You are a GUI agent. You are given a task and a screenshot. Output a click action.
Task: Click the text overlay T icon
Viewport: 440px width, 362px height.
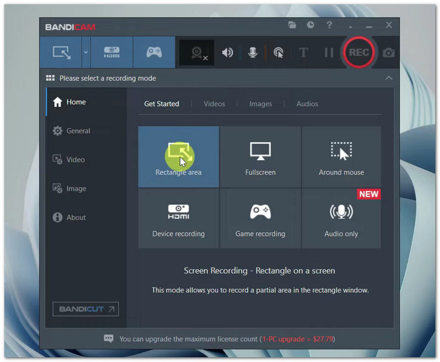coord(304,52)
